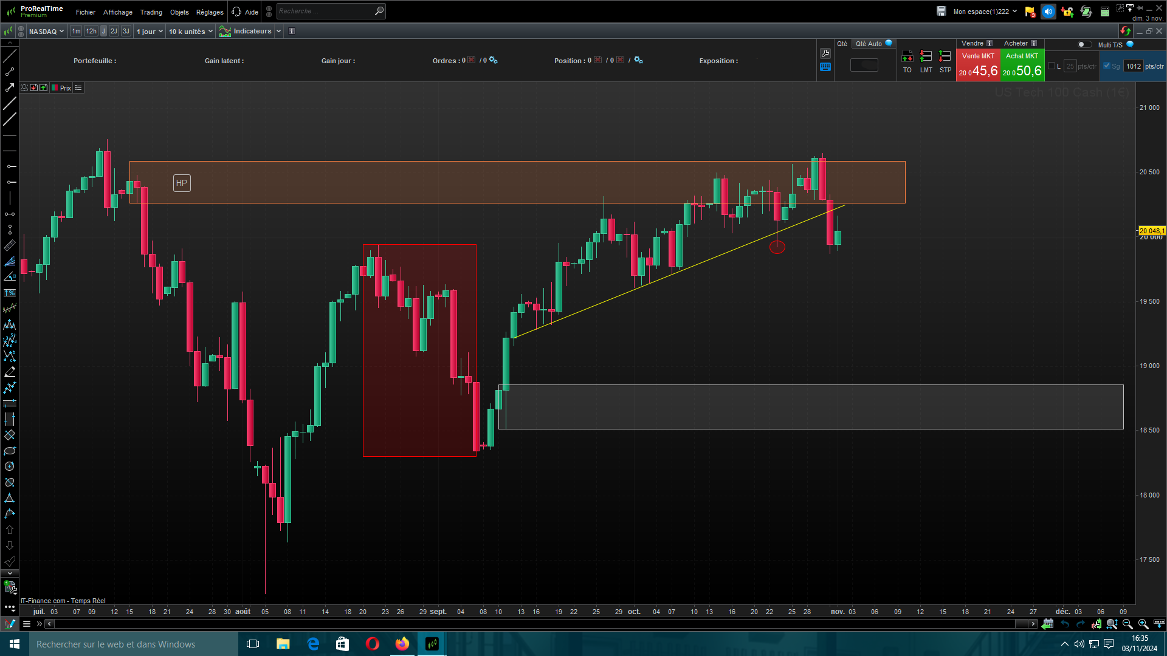The image size is (1167, 656).
Task: Click the alert bell icon above the chart
Action: [x=24, y=88]
